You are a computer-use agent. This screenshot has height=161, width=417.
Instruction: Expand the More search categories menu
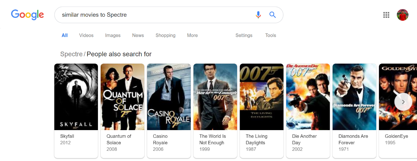coord(192,35)
